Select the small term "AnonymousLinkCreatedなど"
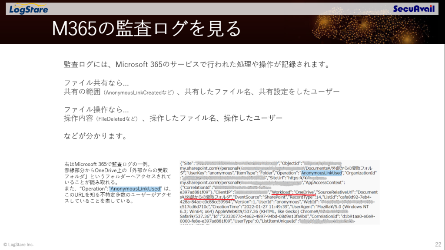Image resolution: width=445 pixels, height=250 pixels. [x=139, y=92]
